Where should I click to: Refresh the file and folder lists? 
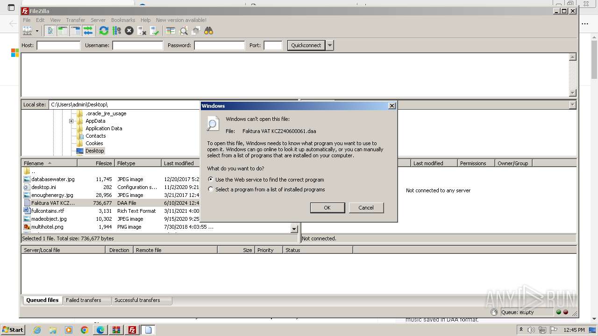click(x=104, y=31)
